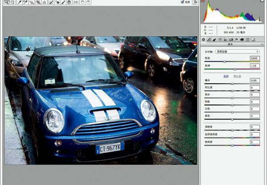Click the whites slider handle
The image size is (267, 185).
pos(232,112)
